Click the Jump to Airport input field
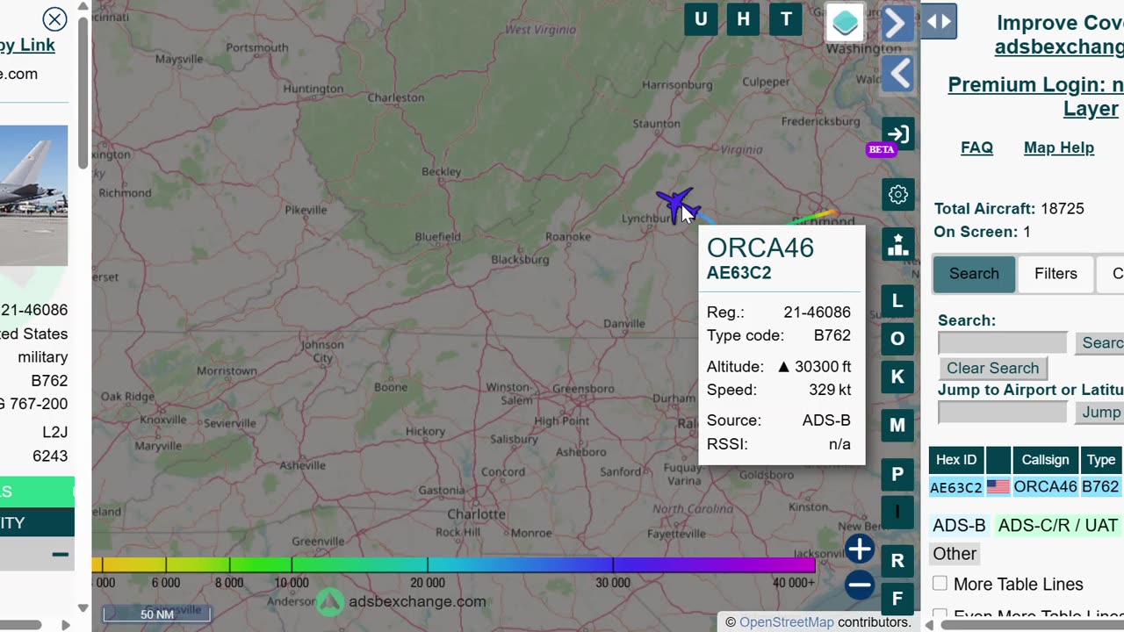Screen dimensions: 1124x632 tap(1003, 413)
